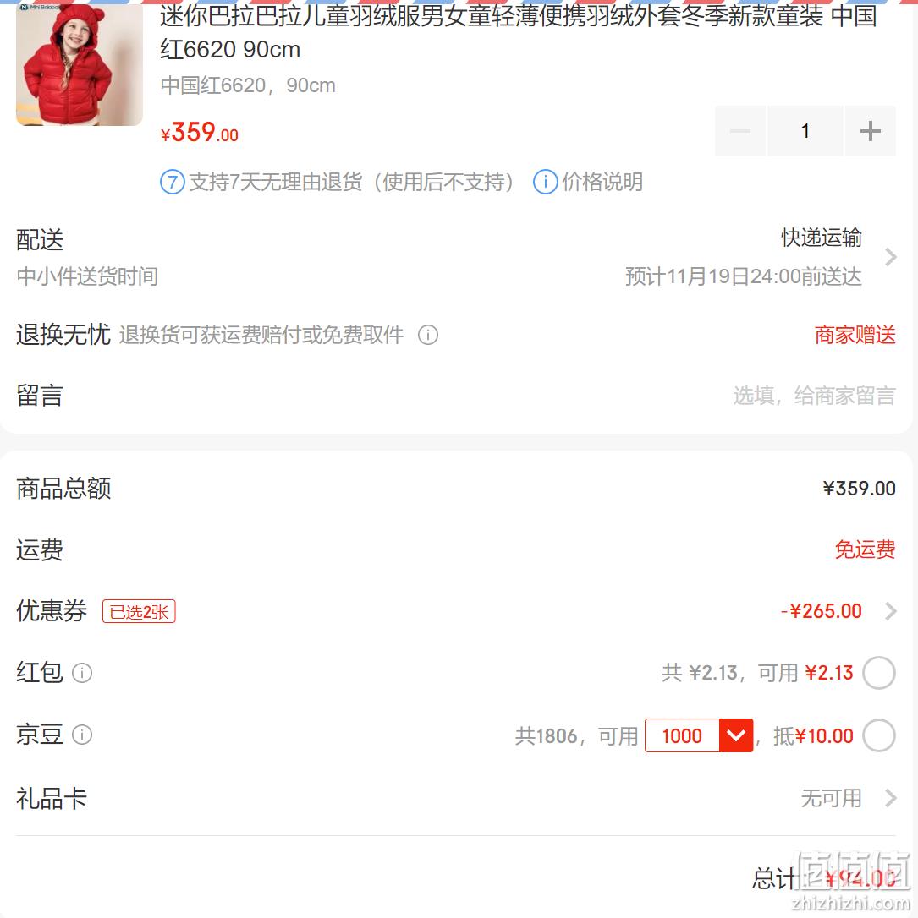Click the 已选2张 coupon tag

[139, 611]
